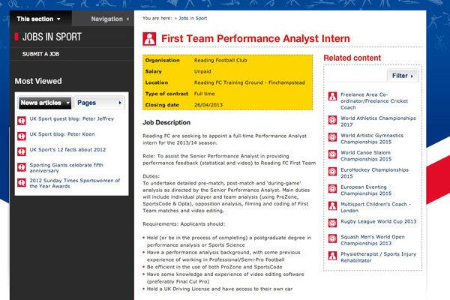
Task: Click the job icon beside Freelance Cricket Coach
Action: (x=332, y=96)
